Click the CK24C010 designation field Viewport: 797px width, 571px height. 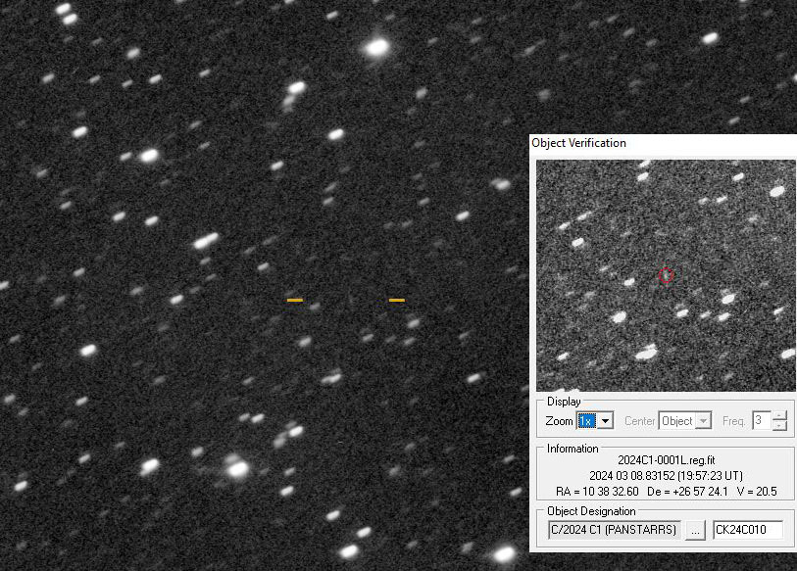(x=747, y=530)
